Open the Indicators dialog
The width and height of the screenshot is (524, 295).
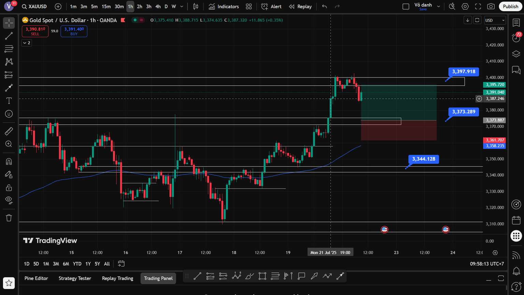coord(224,6)
